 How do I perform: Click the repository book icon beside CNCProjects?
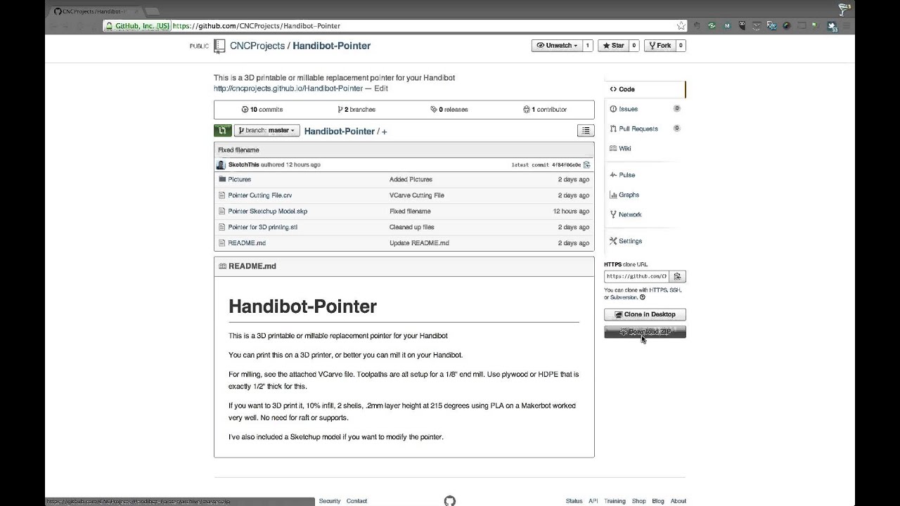(219, 46)
